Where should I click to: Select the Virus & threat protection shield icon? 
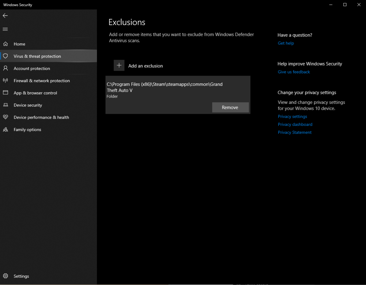[x=5, y=56]
